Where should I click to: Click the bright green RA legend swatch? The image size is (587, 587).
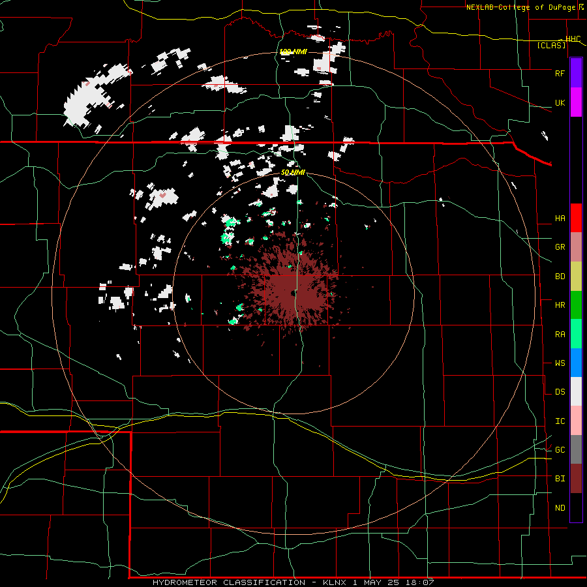coord(576,334)
